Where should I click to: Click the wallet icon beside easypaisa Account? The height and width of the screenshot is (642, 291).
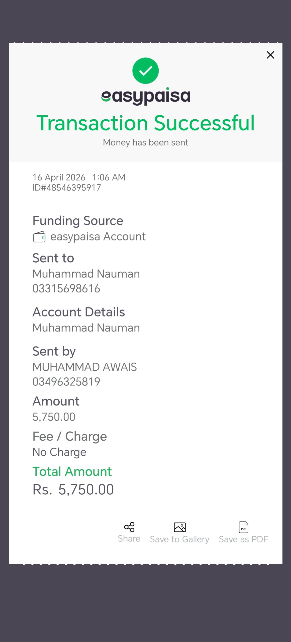(x=39, y=237)
